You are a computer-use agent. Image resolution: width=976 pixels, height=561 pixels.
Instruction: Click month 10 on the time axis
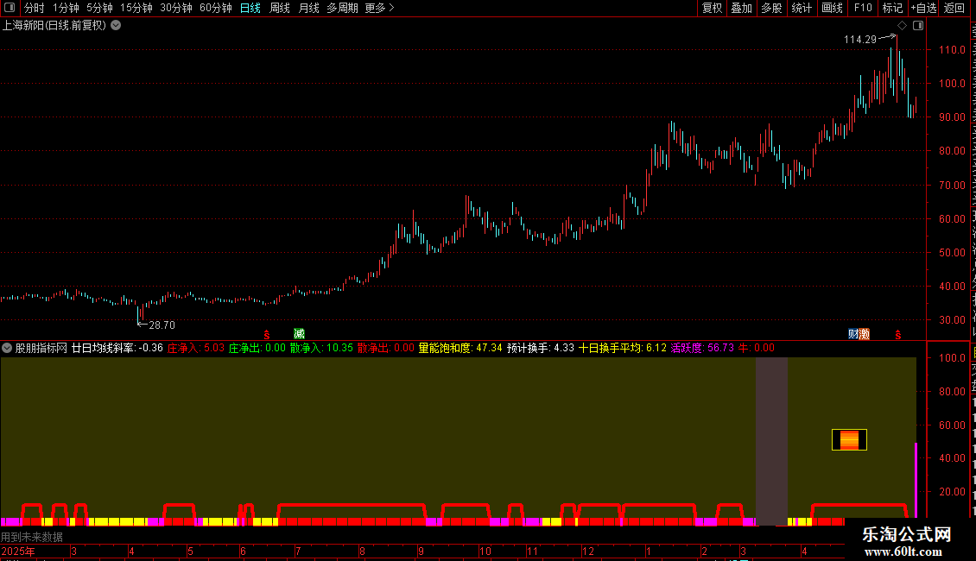(x=485, y=551)
